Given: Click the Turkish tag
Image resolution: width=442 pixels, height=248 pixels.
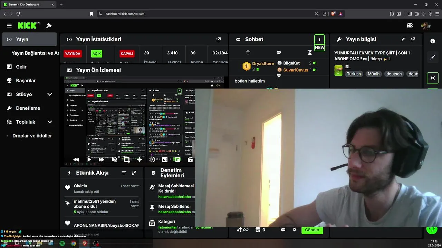Looking at the screenshot, I should pos(354,74).
